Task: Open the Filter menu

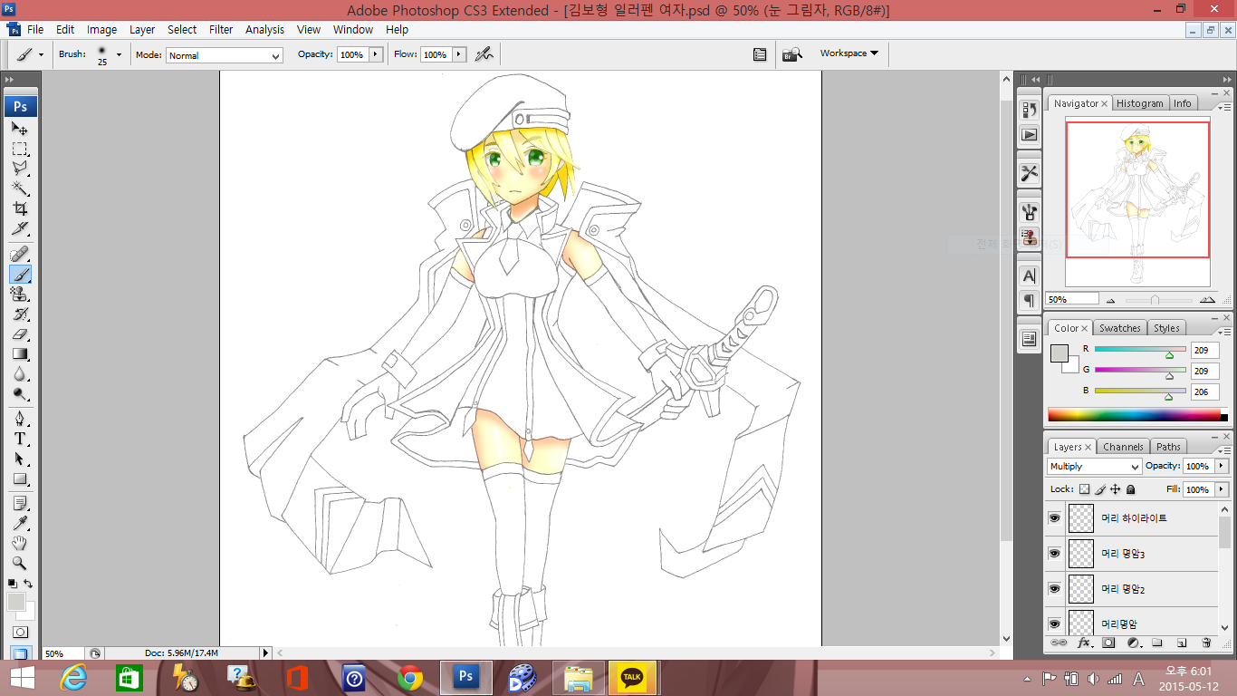Action: 221,30
